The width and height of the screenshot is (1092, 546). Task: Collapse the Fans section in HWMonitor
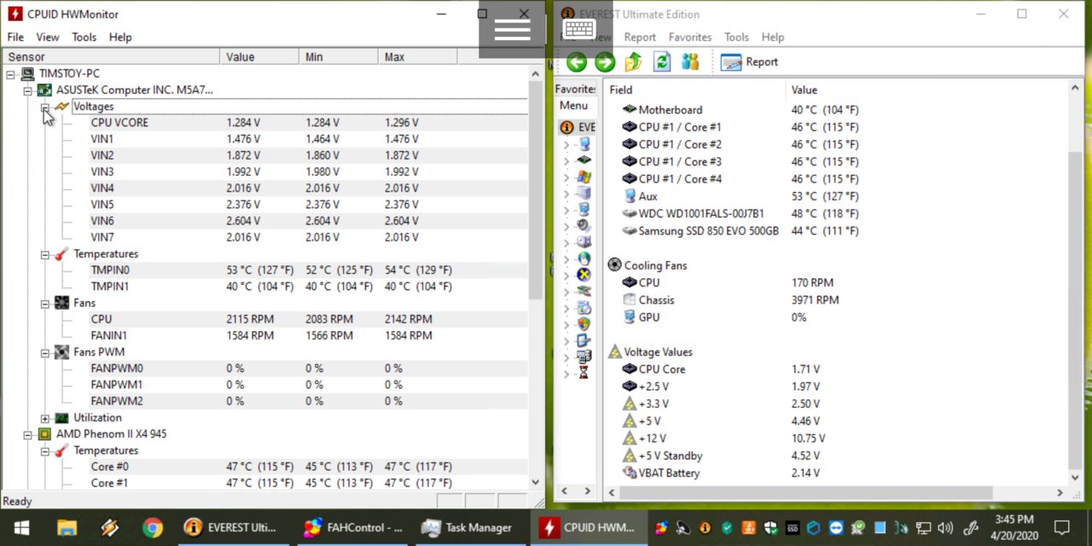[x=44, y=303]
